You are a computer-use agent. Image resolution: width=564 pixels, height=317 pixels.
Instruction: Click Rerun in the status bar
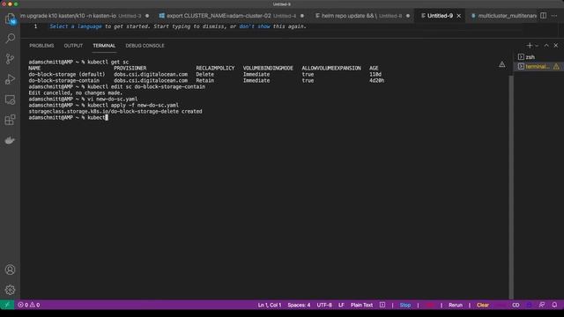tap(456, 305)
